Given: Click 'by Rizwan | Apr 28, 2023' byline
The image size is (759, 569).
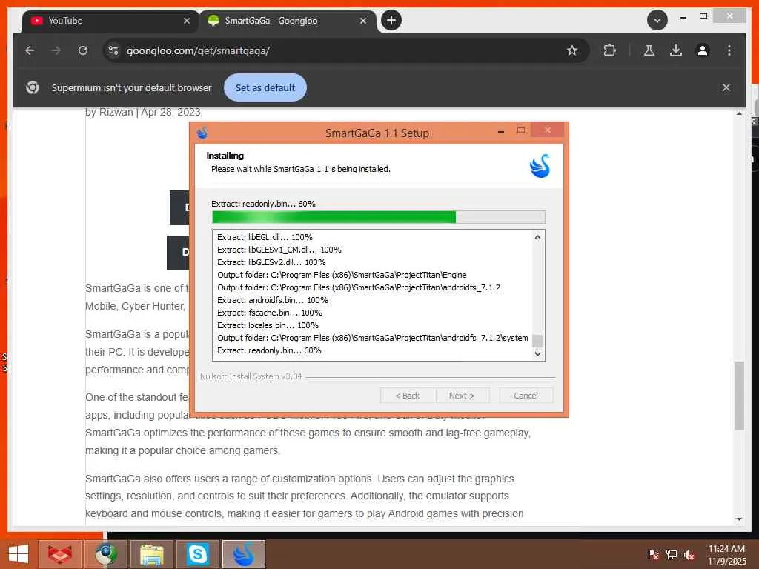Looking at the screenshot, I should (143, 113).
